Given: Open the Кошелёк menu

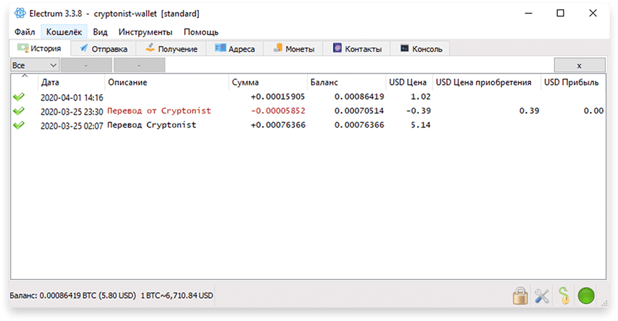Looking at the screenshot, I should pos(64,32).
